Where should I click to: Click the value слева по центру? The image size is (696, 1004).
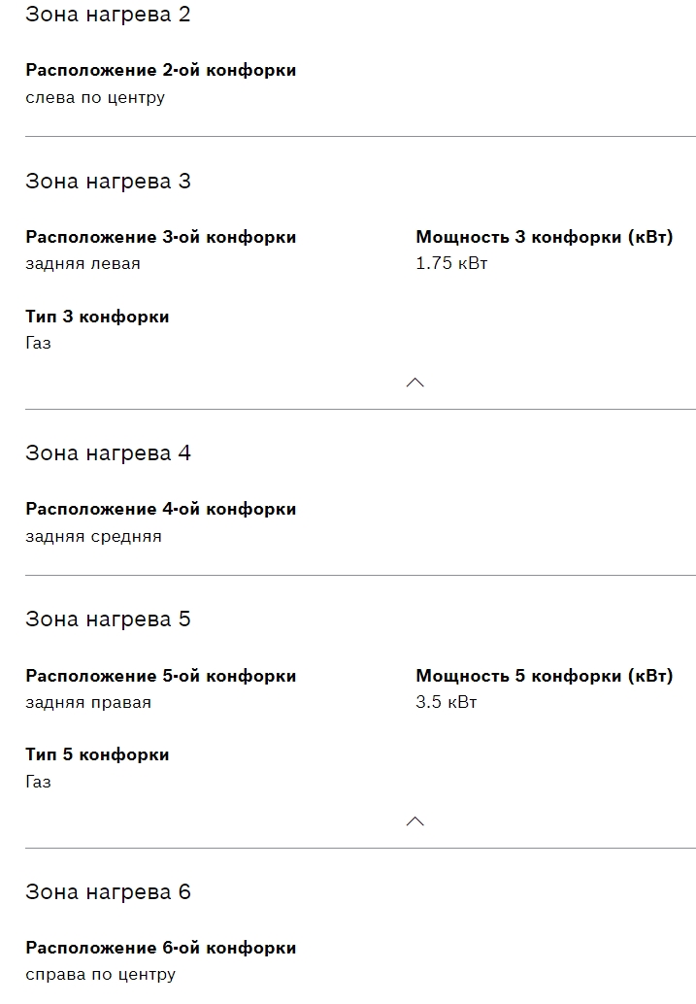tap(95, 97)
